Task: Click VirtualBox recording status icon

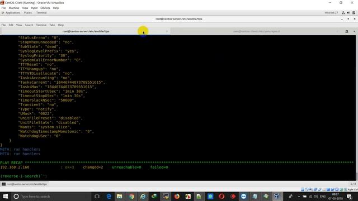Action: 333,189
